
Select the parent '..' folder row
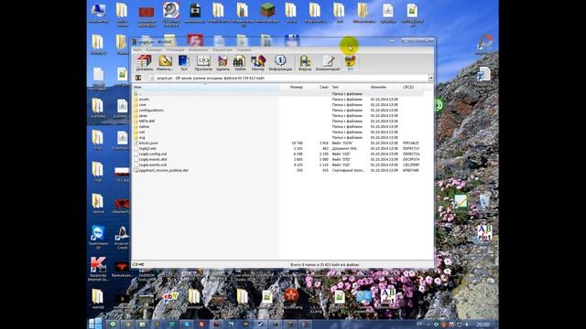pos(278,94)
